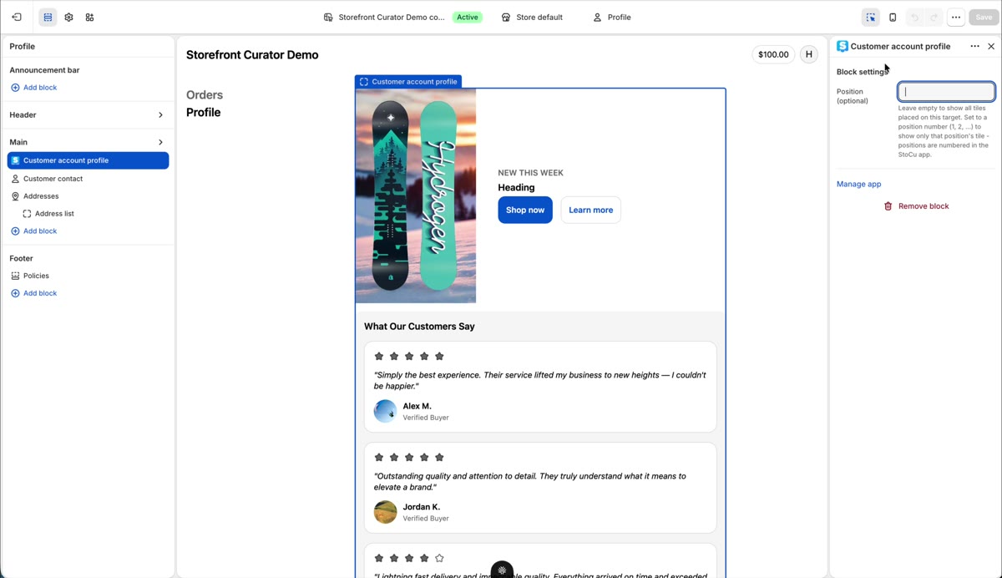Go to Profile in preview navigation
Image resolution: width=1002 pixels, height=578 pixels.
(204, 113)
